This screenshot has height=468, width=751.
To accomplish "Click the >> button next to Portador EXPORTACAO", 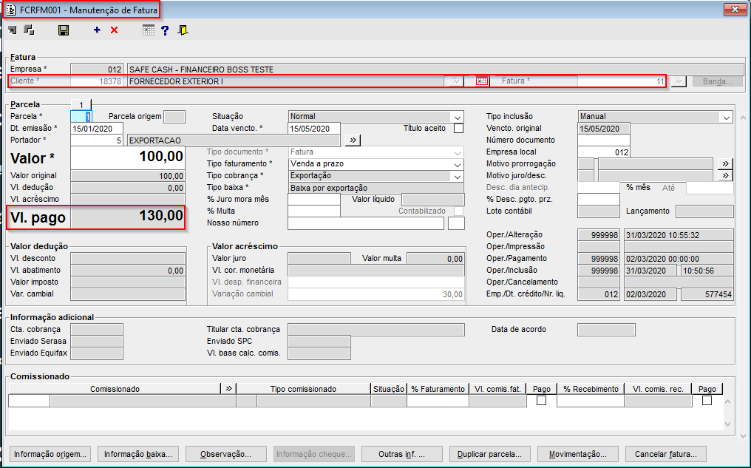I will click(353, 140).
